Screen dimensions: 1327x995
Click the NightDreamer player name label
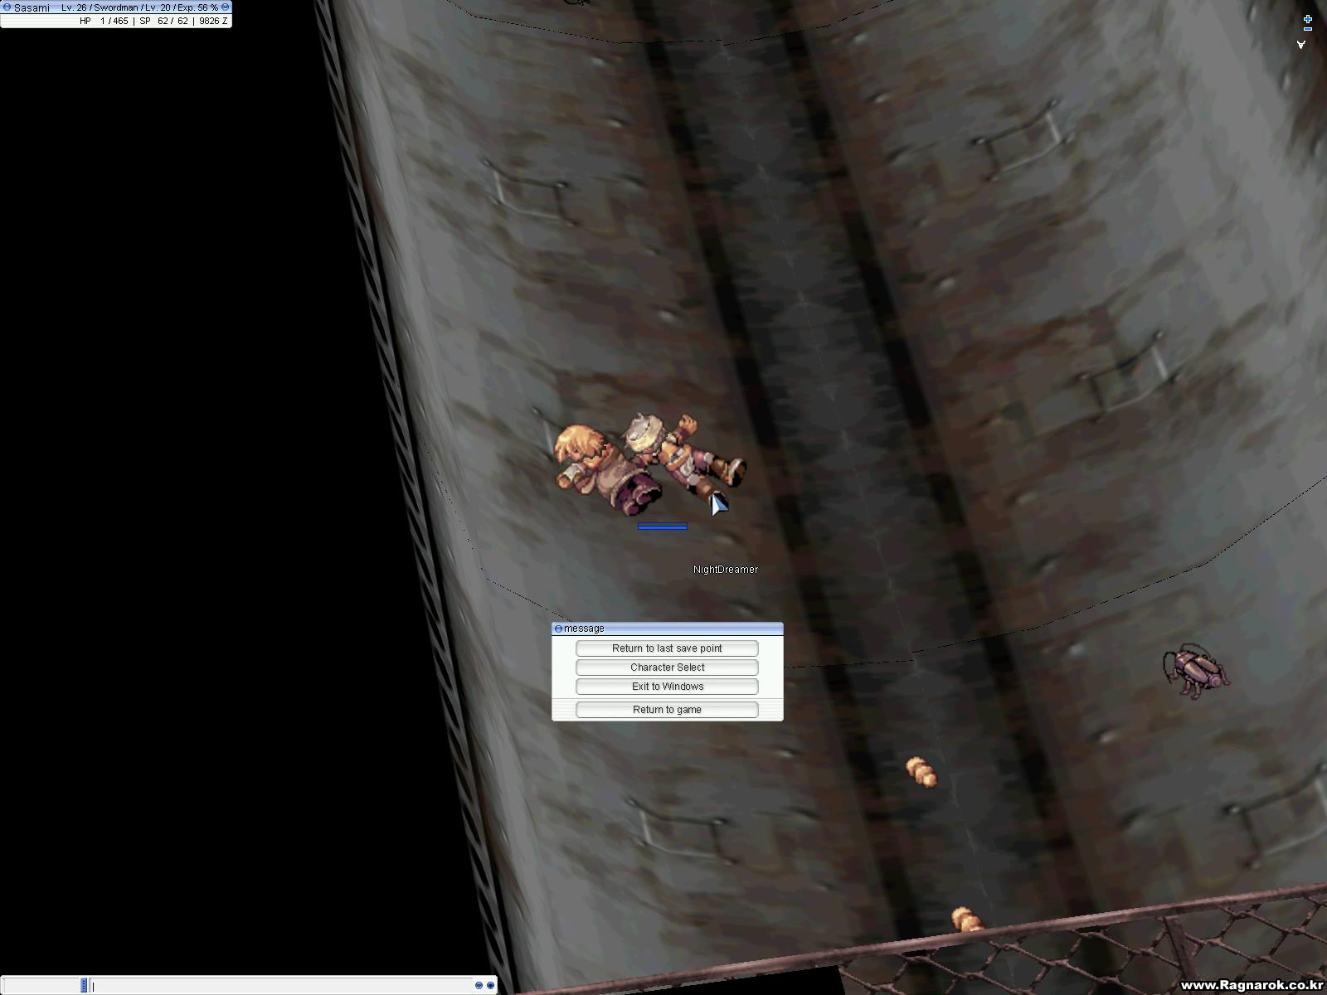tap(726, 570)
